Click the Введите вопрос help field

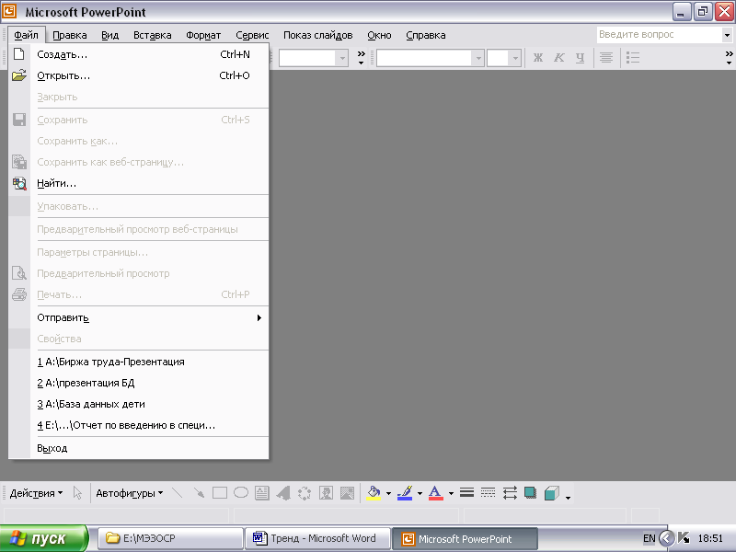[x=659, y=35]
